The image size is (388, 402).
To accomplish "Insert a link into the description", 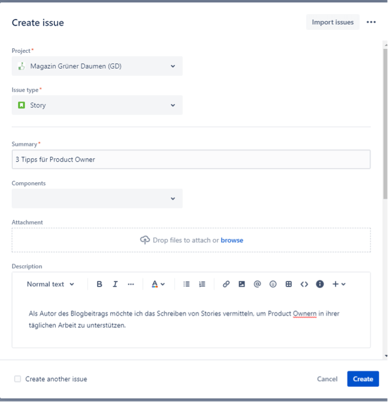I will pyautogui.click(x=226, y=283).
